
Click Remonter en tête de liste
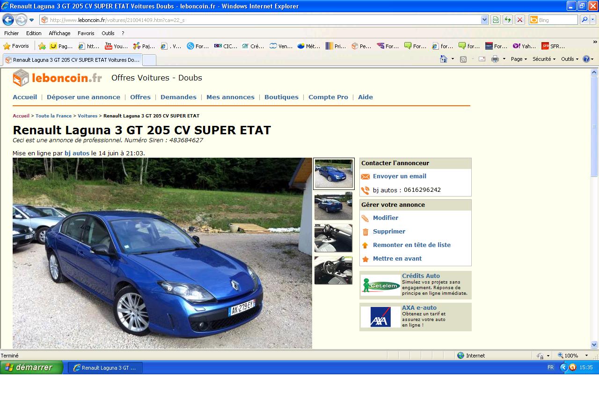coord(412,245)
